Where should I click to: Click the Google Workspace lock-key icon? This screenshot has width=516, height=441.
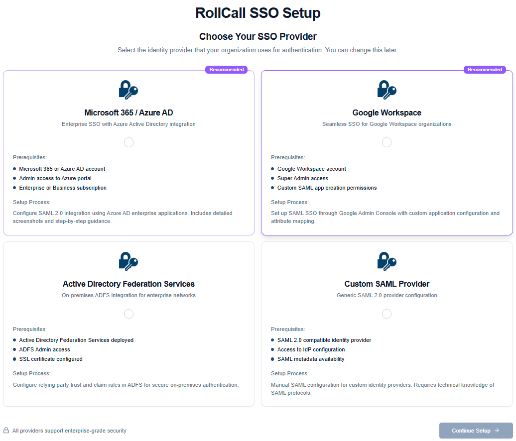387,90
